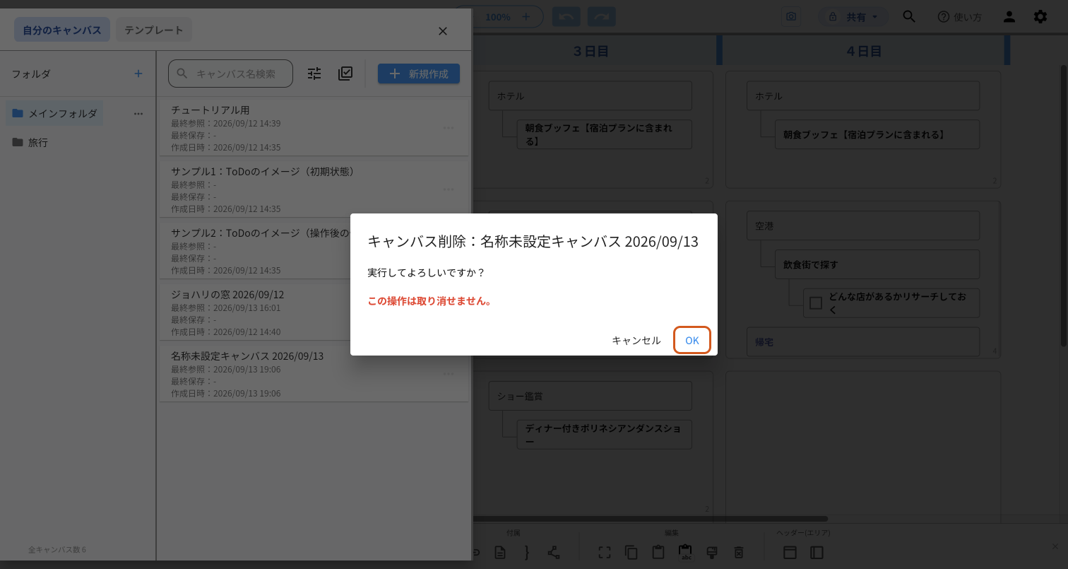This screenshot has width=1068, height=569.
Task: Click the camera screenshot icon
Action: click(x=792, y=17)
